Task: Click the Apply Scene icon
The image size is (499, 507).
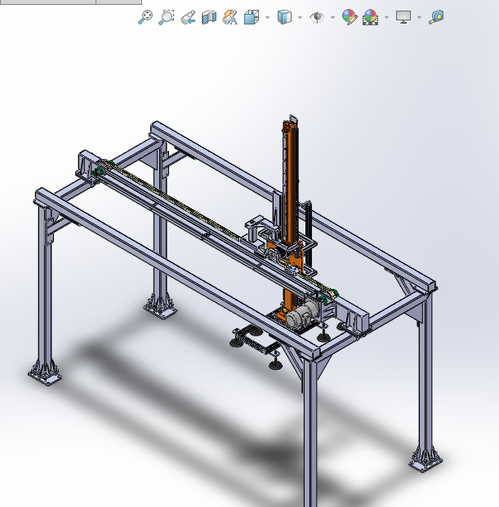Action: click(x=370, y=17)
